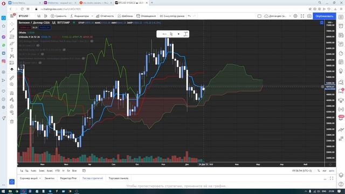Toggle stay in drawing mode
Screen dimensions: 345x194
(12, 100)
